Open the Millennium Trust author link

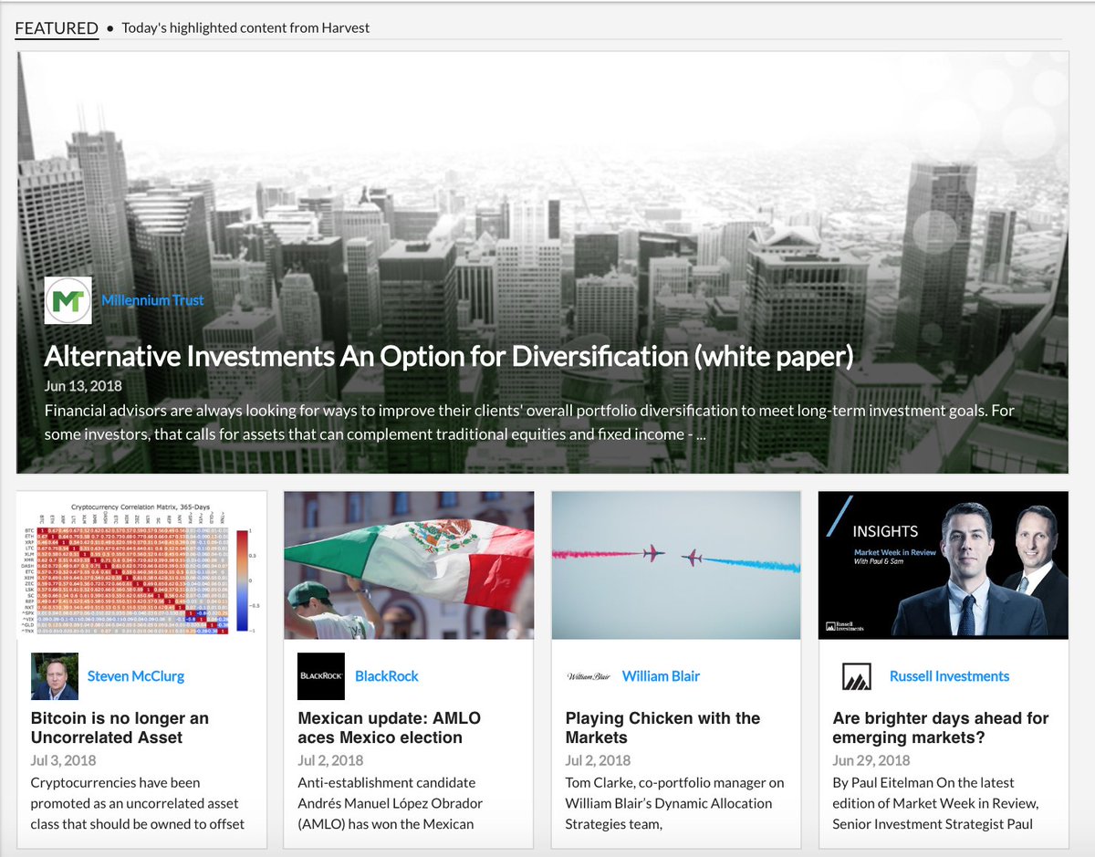coord(152,300)
